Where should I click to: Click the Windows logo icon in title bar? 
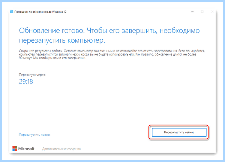[12, 12]
